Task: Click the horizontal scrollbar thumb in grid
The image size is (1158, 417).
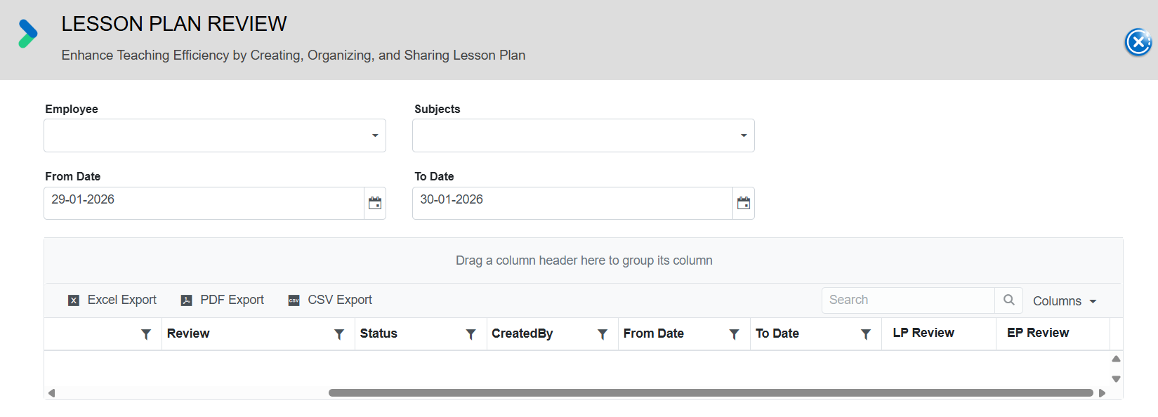Action: click(x=711, y=393)
